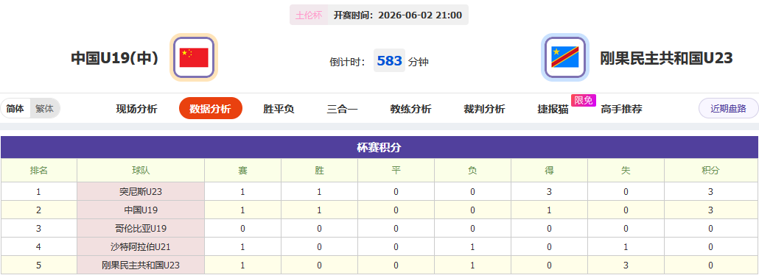Click the 得 column header
The height and width of the screenshot is (278, 759).
click(x=550, y=170)
